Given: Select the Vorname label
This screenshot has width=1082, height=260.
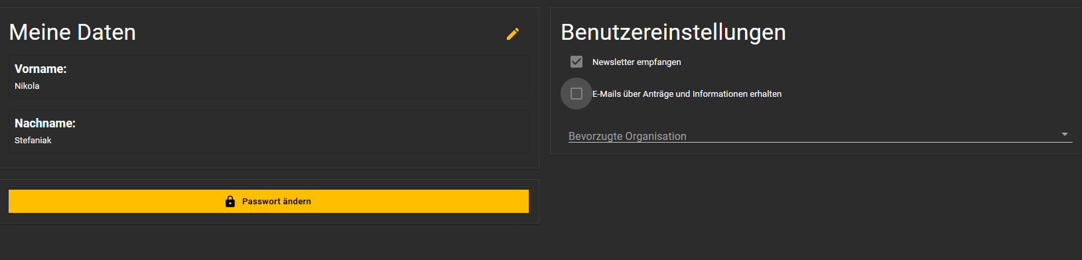Looking at the screenshot, I should (x=40, y=69).
